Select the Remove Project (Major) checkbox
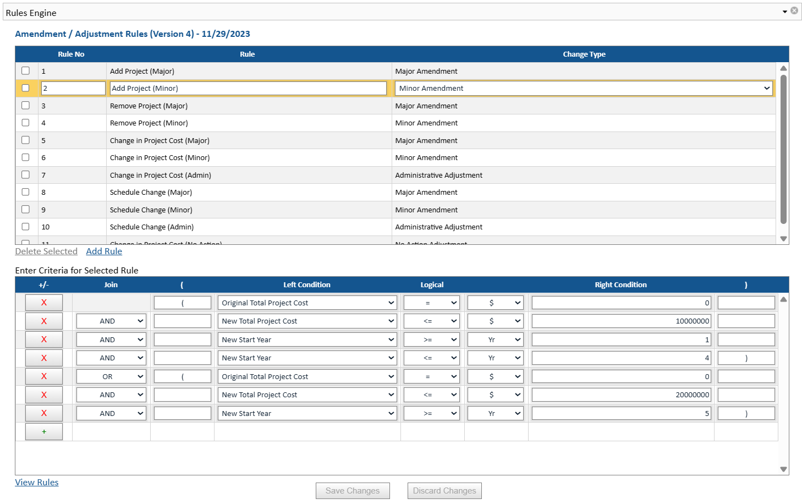Image resolution: width=802 pixels, height=504 pixels. click(25, 105)
